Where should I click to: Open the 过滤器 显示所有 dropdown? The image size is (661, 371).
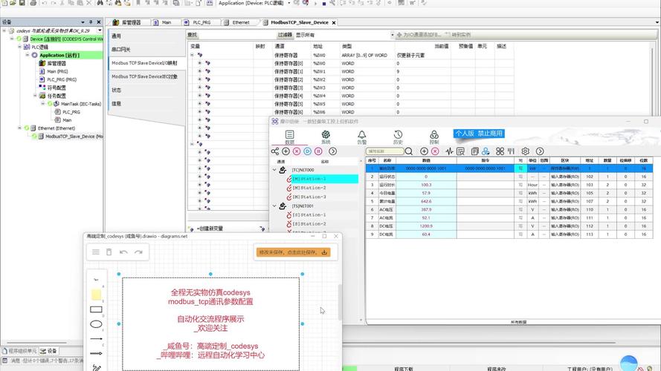point(393,35)
